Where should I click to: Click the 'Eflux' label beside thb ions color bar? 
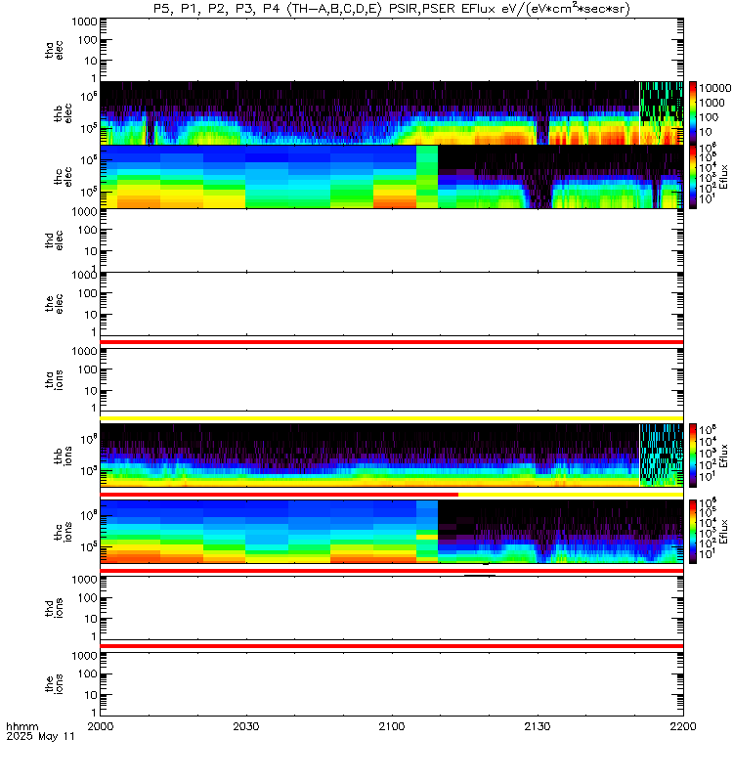coord(724,456)
